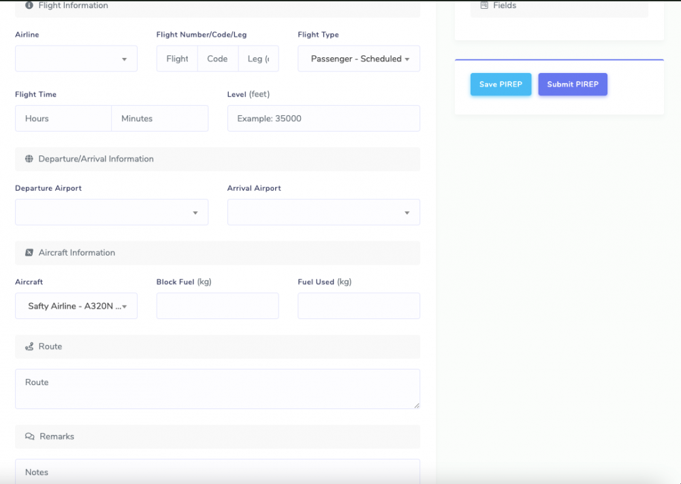Click the Level feet input field

323,119
